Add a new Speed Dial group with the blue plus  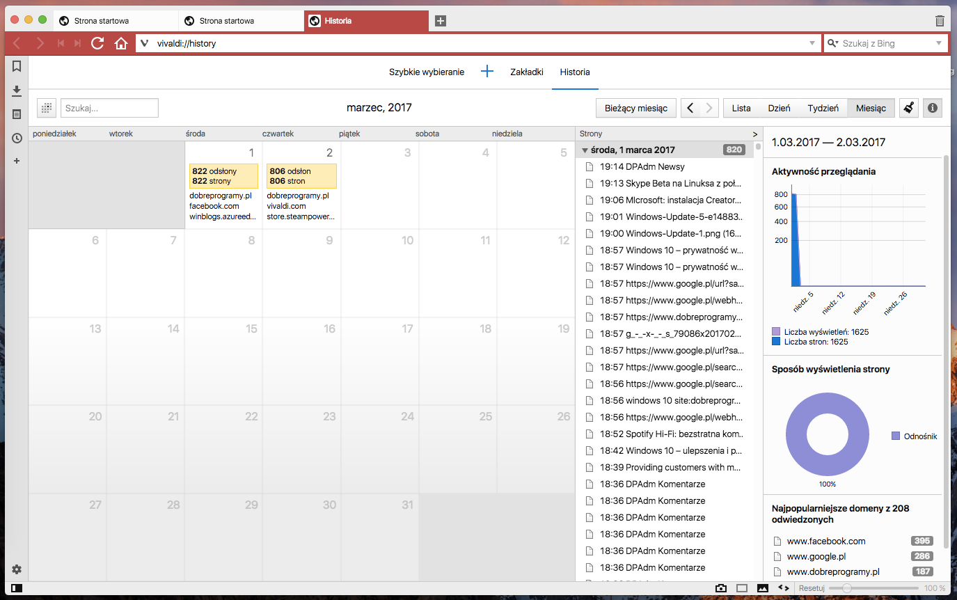point(487,72)
